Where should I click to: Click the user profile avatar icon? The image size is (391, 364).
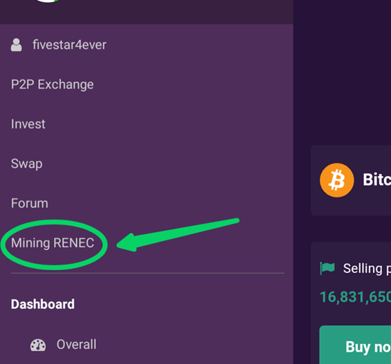tap(17, 45)
